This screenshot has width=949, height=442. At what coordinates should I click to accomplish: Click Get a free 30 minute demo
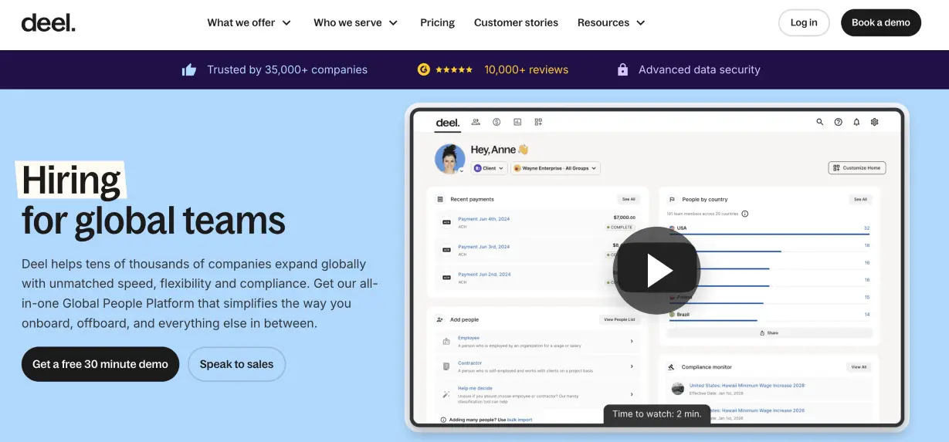[100, 364]
